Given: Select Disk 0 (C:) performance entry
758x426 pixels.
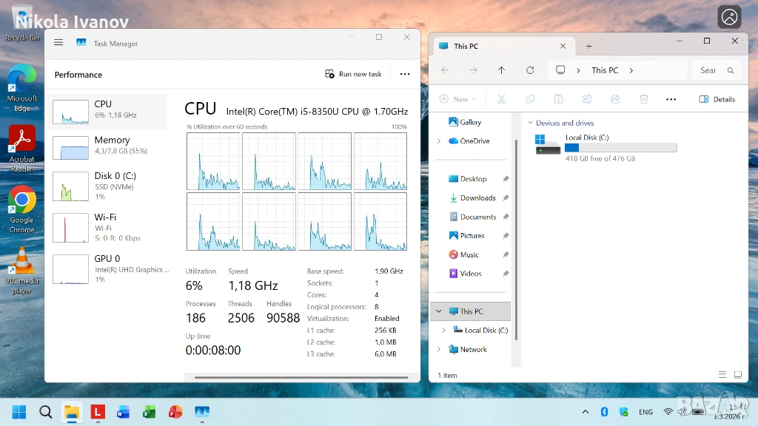Looking at the screenshot, I should pos(110,186).
